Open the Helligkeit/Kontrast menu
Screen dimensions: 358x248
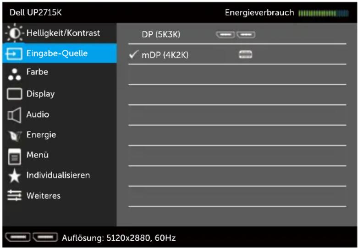click(60, 33)
